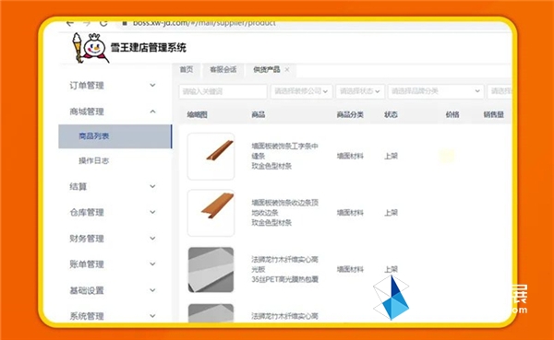Open the 状态 selection dropdown
This screenshot has height=340, width=554.
coord(360,92)
